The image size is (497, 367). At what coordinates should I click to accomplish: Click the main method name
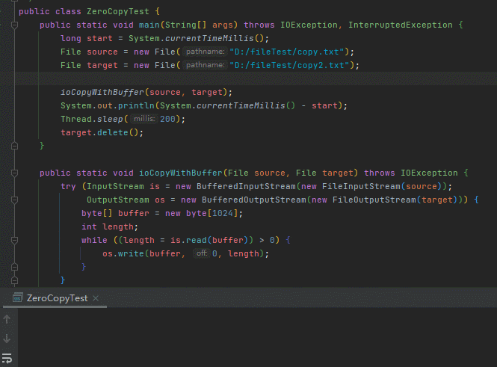[x=149, y=25]
